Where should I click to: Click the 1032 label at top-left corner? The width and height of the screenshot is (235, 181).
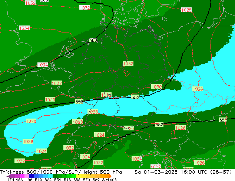[x=30, y=3]
